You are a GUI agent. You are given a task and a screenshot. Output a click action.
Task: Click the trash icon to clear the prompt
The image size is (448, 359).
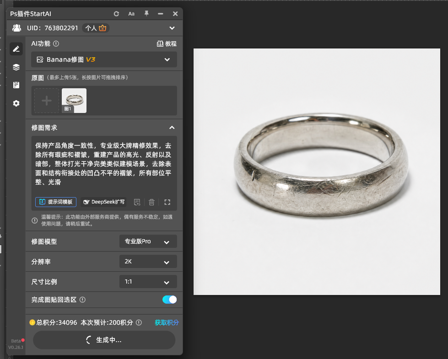coord(151,202)
